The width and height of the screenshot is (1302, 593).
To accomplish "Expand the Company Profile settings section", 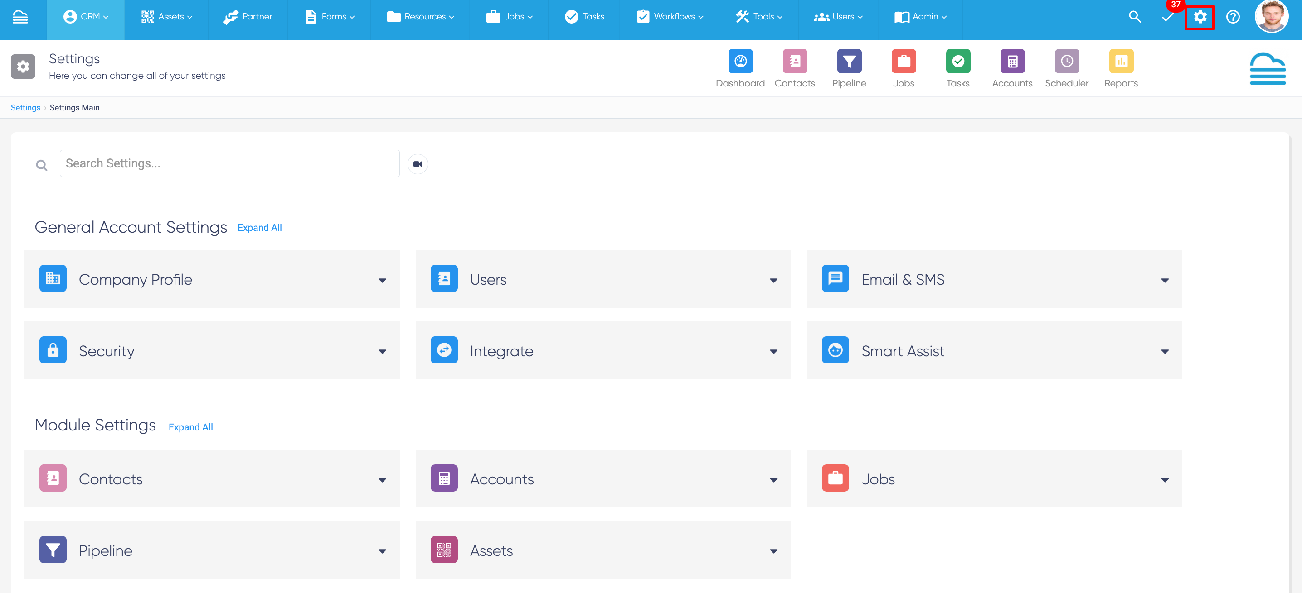I will coord(383,279).
